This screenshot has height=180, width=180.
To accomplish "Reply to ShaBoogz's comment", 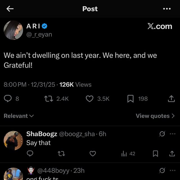I will (30, 154).
